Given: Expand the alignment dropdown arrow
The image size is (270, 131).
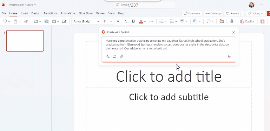Looking at the screenshot, I should 186,21.
